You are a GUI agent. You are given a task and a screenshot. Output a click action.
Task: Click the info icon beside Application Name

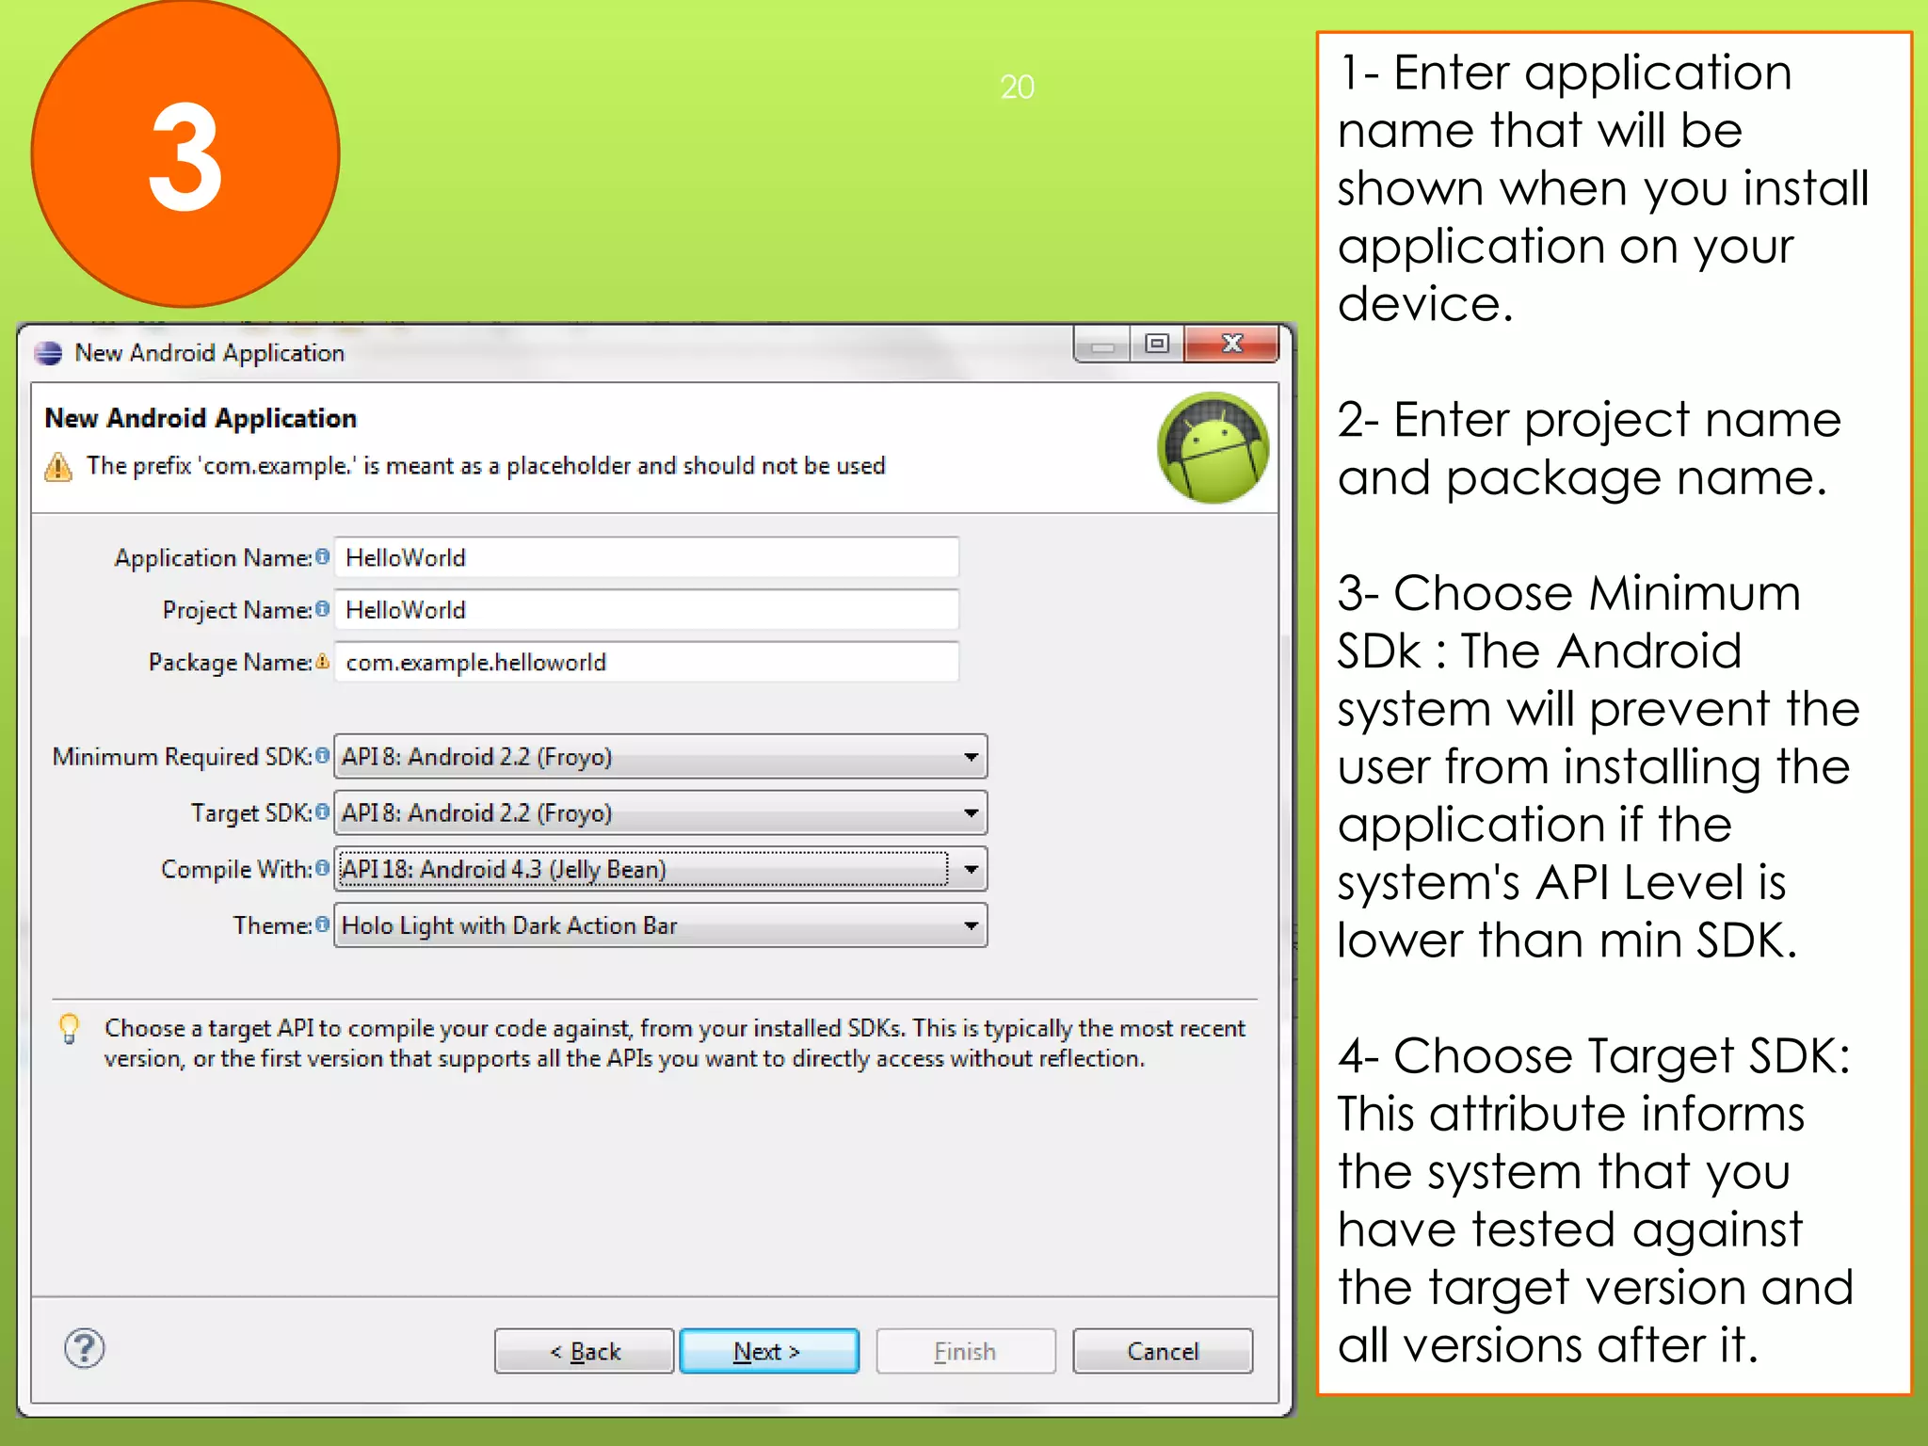(x=322, y=556)
